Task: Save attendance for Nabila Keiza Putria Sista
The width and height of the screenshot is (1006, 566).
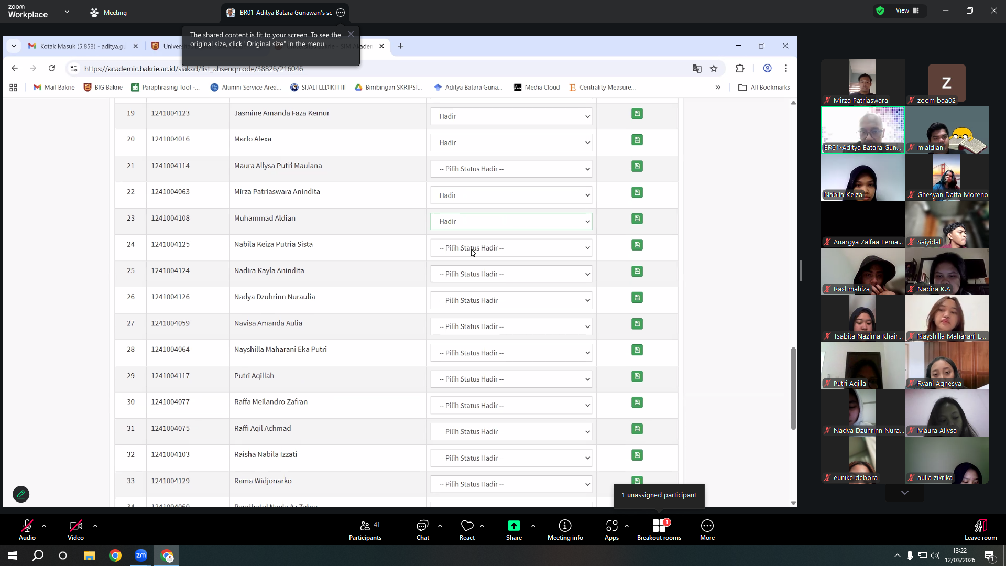Action: point(637,245)
